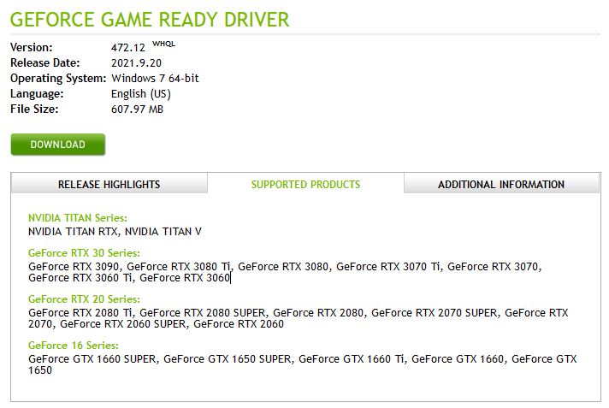Image resolution: width=609 pixels, height=408 pixels.
Task: Click the File Size: label
Action: click(34, 109)
